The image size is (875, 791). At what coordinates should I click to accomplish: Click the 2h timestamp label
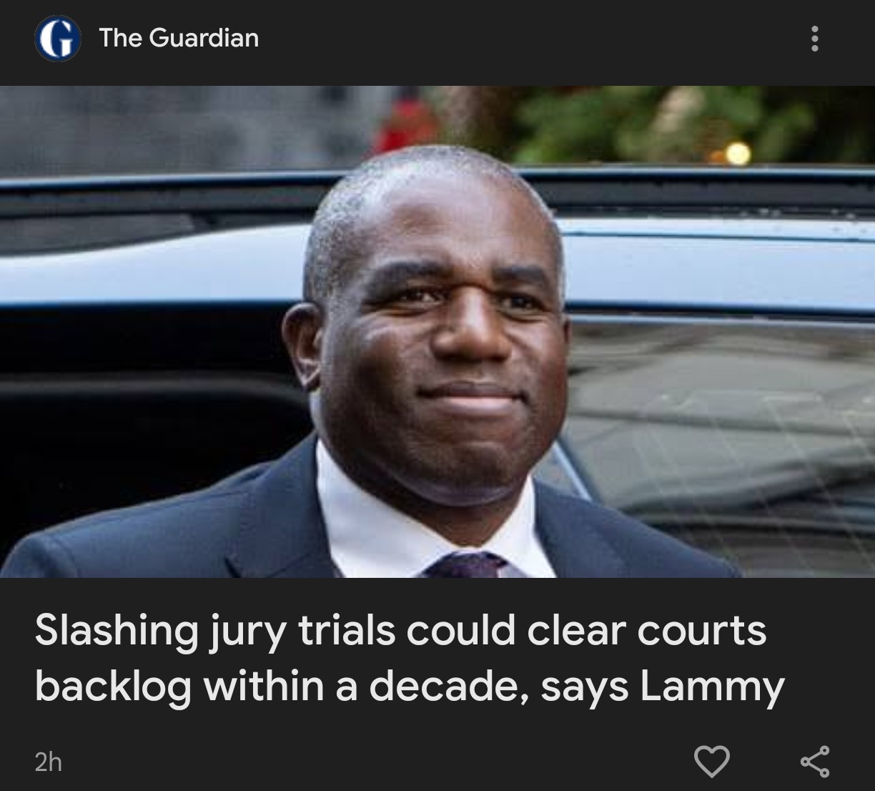click(49, 762)
